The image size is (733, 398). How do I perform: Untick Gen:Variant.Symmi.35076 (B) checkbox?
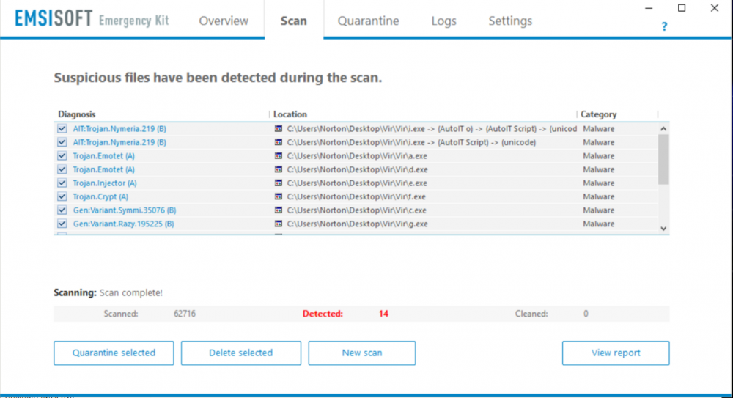click(x=62, y=210)
